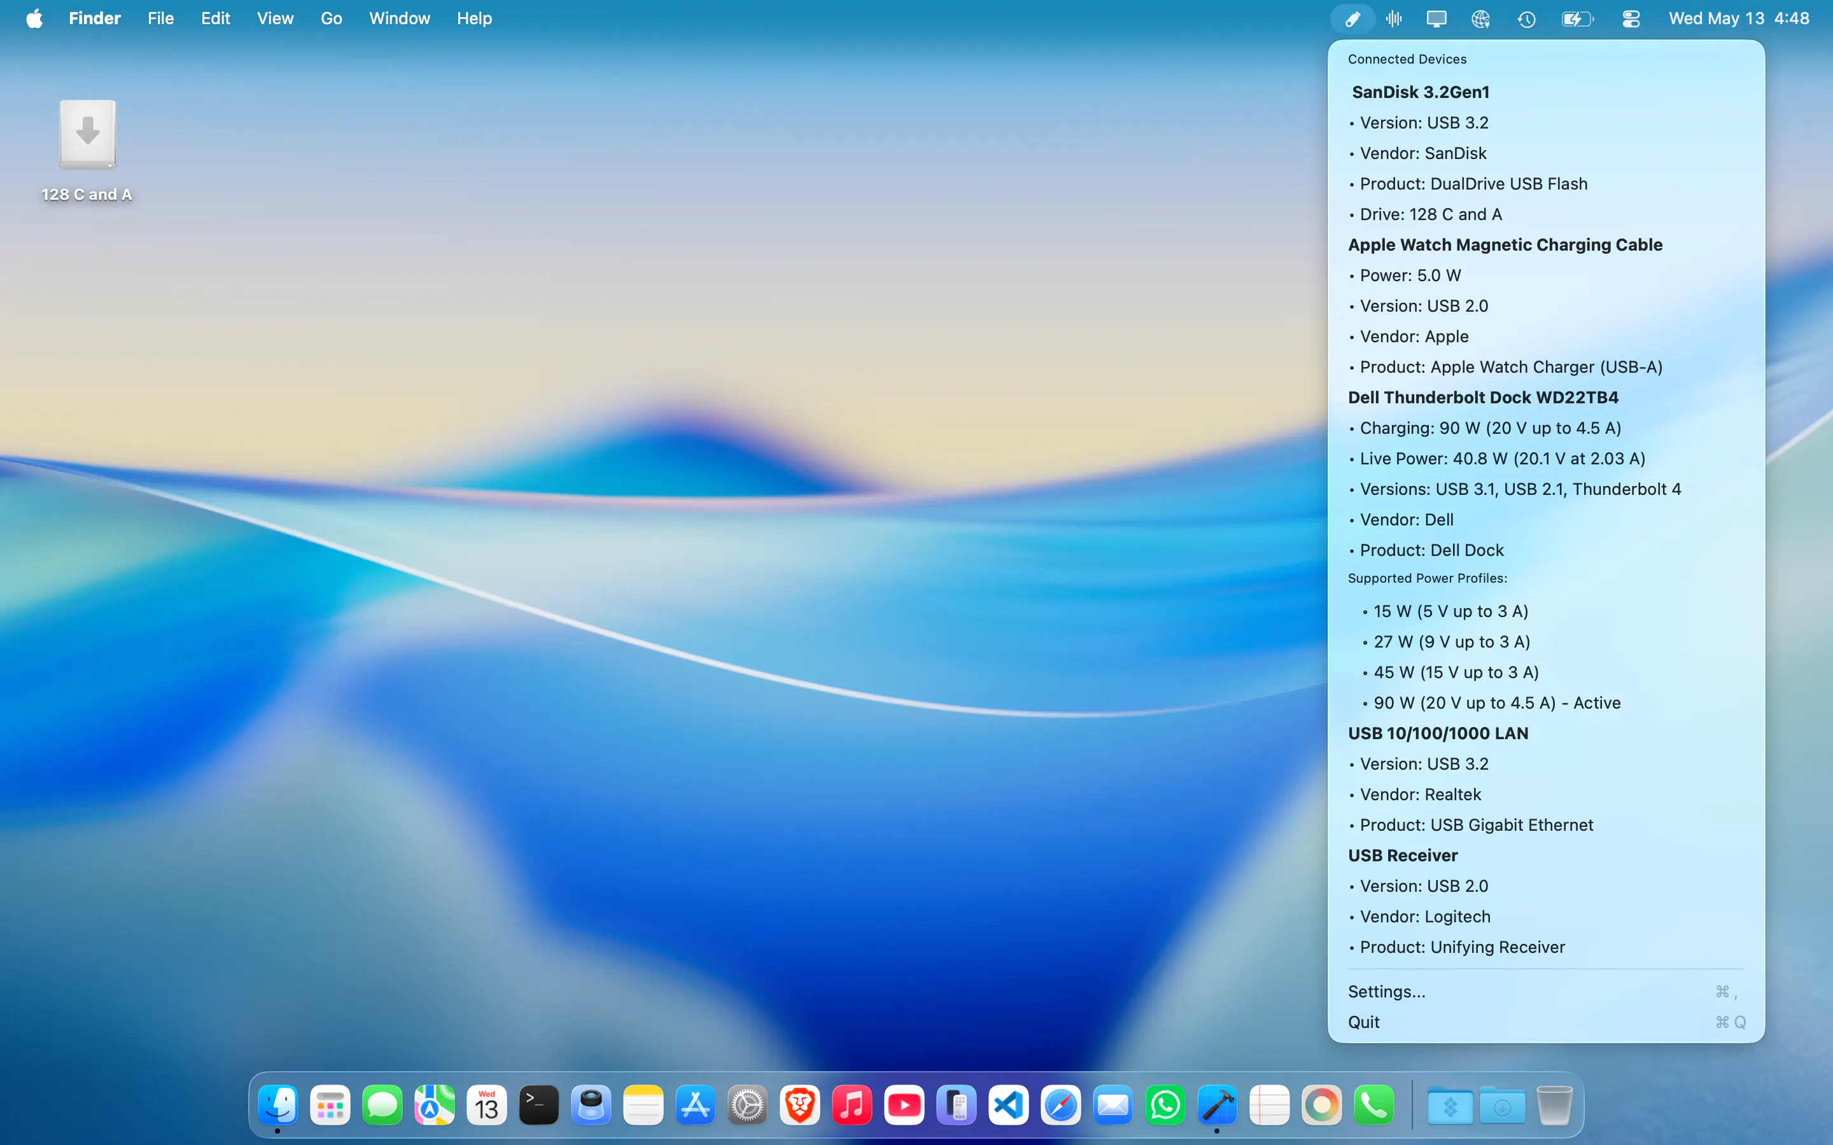The height and width of the screenshot is (1145, 1833).
Task: Click the Apple Watch Magnetic Charging Cable heading
Action: [1505, 245]
